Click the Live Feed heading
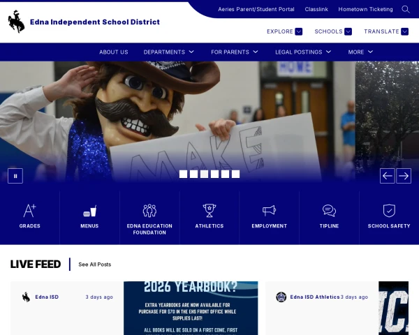 pyautogui.click(x=36, y=265)
